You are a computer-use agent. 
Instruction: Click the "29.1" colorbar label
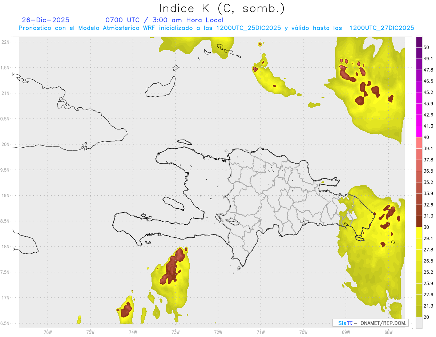point(428,238)
